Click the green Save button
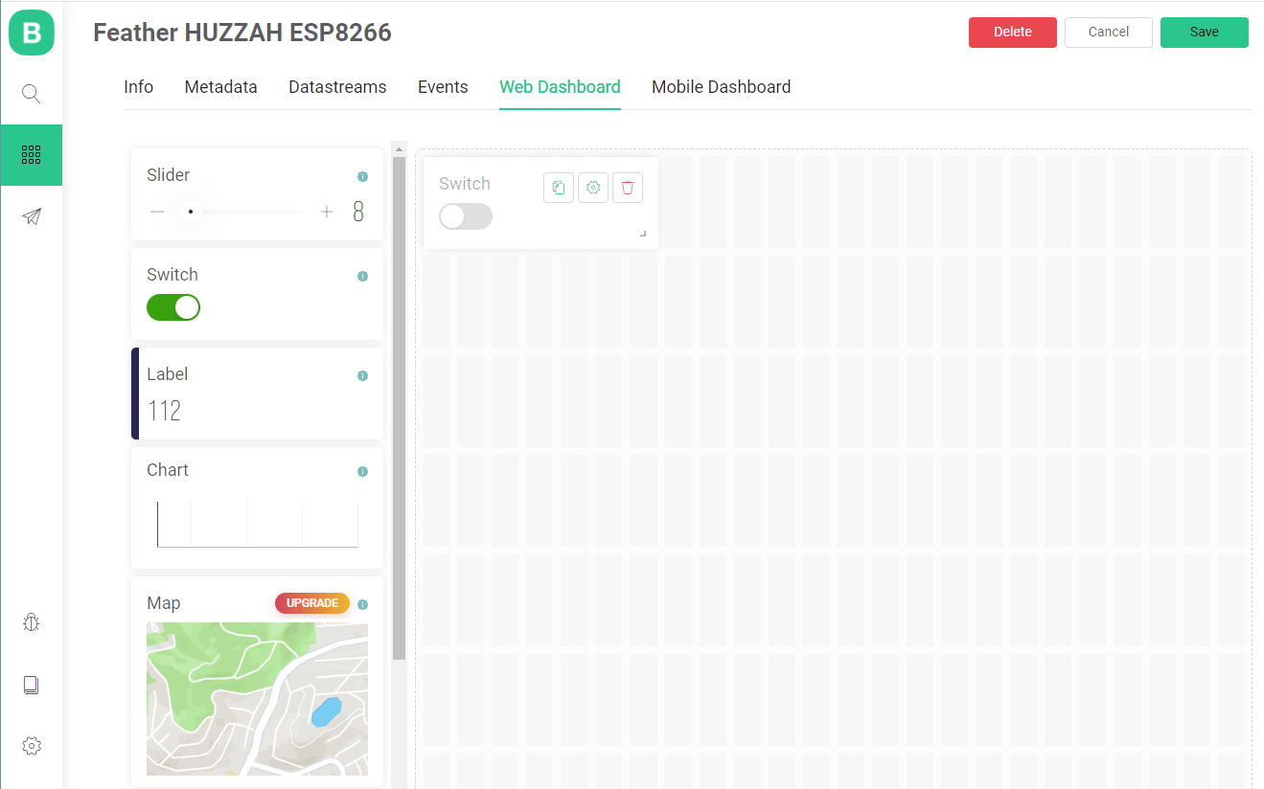This screenshot has height=789, width=1264. pos(1205,33)
